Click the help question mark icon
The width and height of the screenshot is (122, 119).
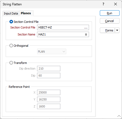pos(103,4)
